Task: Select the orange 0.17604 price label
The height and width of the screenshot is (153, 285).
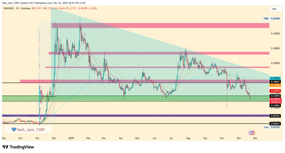Action: [x=275, y=86]
